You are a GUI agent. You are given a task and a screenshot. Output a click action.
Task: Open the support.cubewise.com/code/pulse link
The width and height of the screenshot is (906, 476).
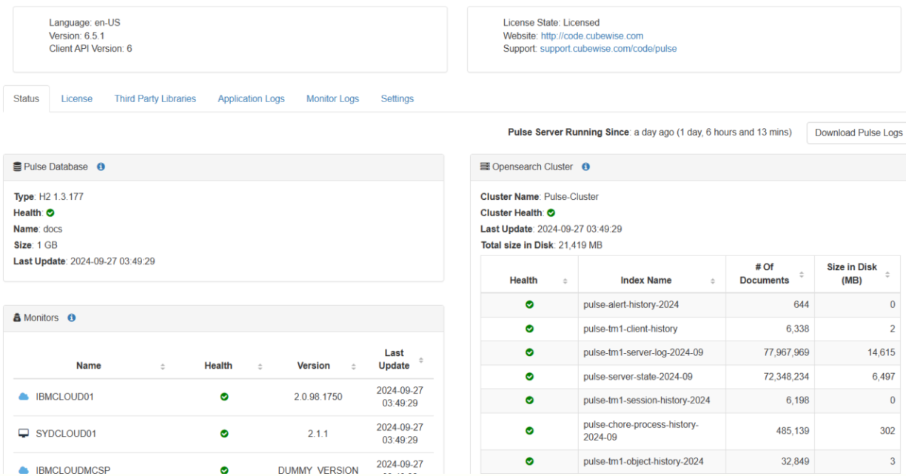(x=608, y=49)
